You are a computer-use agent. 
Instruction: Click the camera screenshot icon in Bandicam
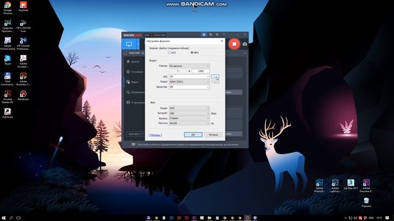click(x=245, y=44)
